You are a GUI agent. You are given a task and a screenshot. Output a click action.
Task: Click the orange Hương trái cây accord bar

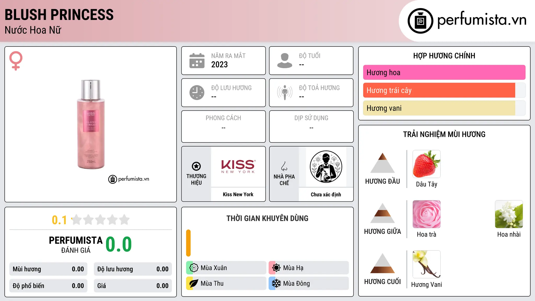pyautogui.click(x=444, y=90)
